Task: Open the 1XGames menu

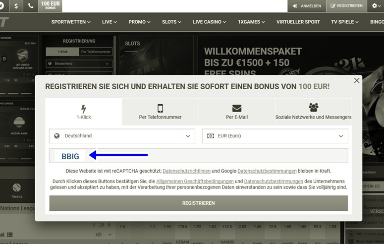Action: click(x=251, y=22)
